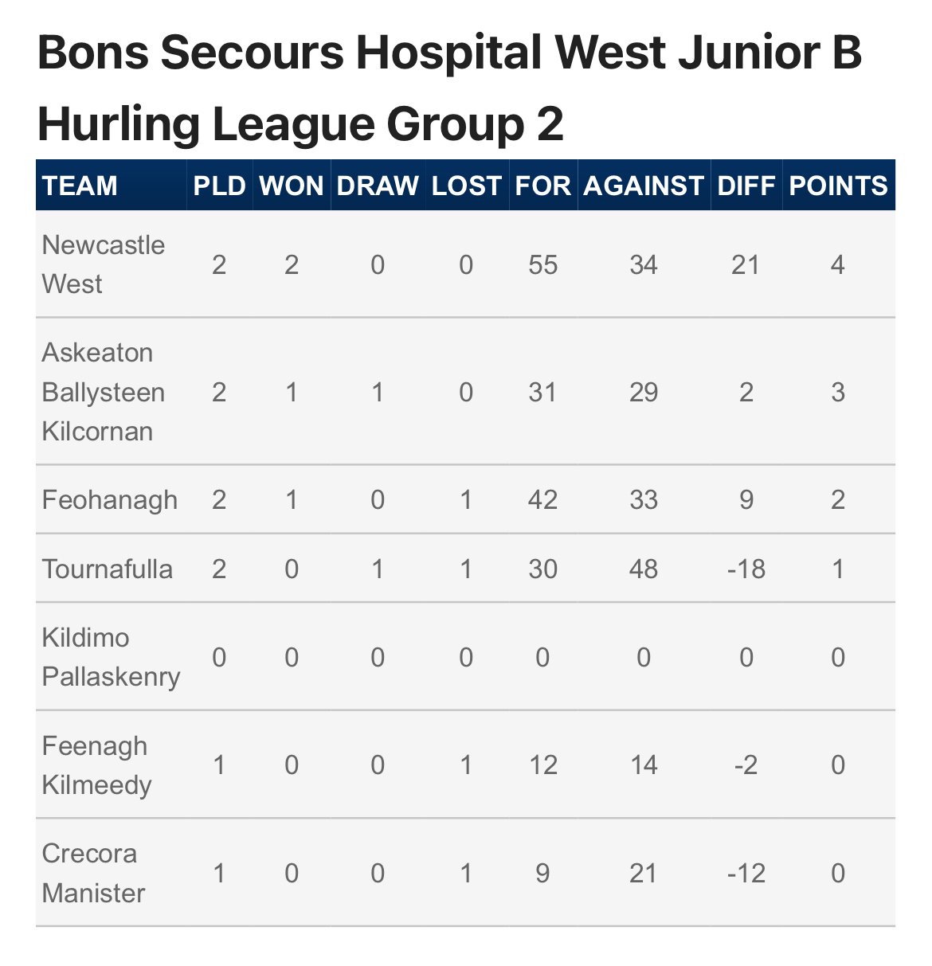
Task: Click Newcastle West's points value 4
Action: point(837,264)
